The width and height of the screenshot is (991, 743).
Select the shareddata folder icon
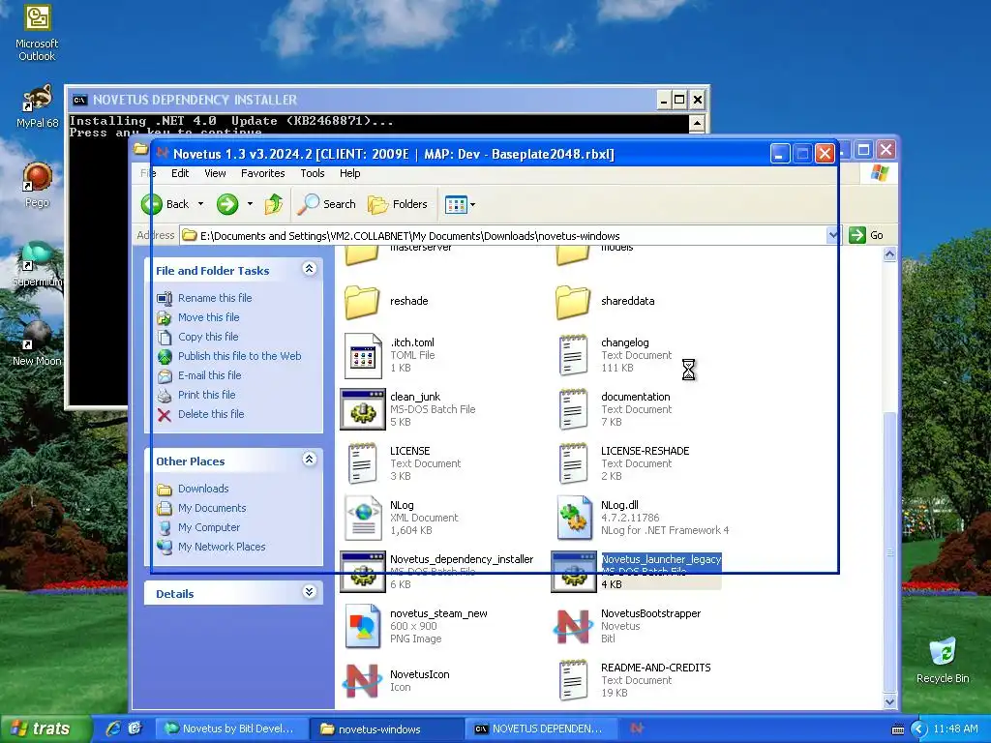573,302
